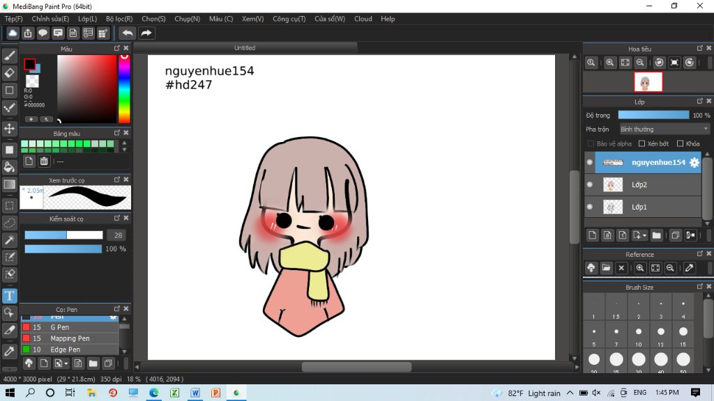Select the Mapping Pen brush

(x=70, y=338)
